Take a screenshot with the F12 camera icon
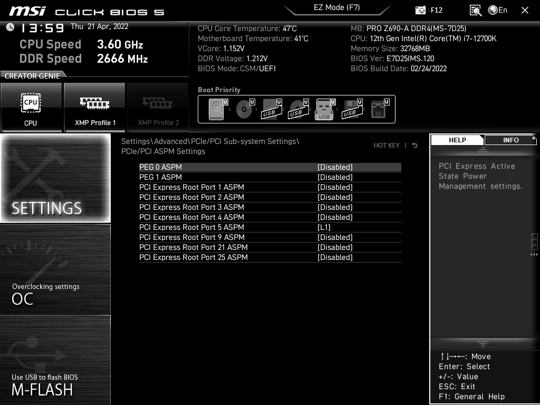540x405 pixels. tap(420, 10)
